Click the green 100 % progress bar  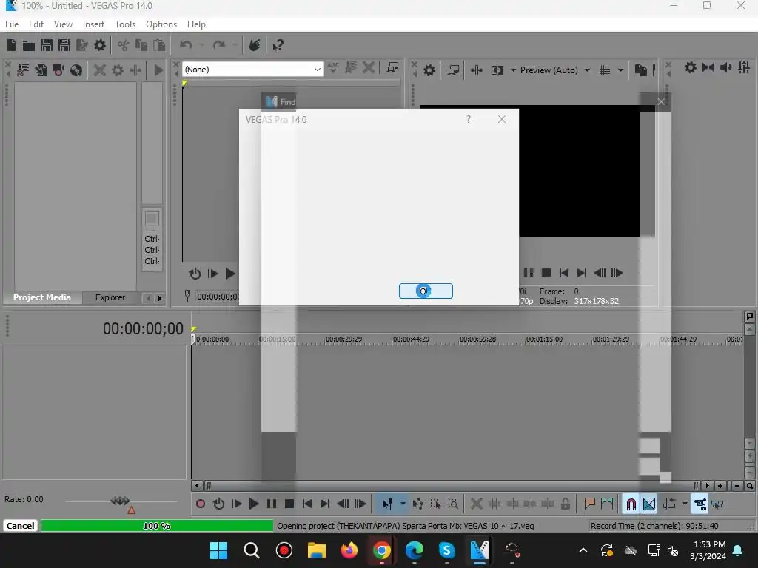click(x=157, y=526)
